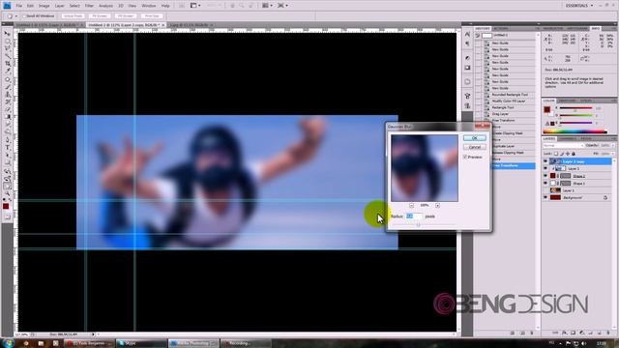
Task: Zoom in the Gaussian Blur preview
Action: [437, 206]
